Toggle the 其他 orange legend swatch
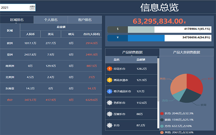Viewport: 216px width, 135px height. click(162, 133)
